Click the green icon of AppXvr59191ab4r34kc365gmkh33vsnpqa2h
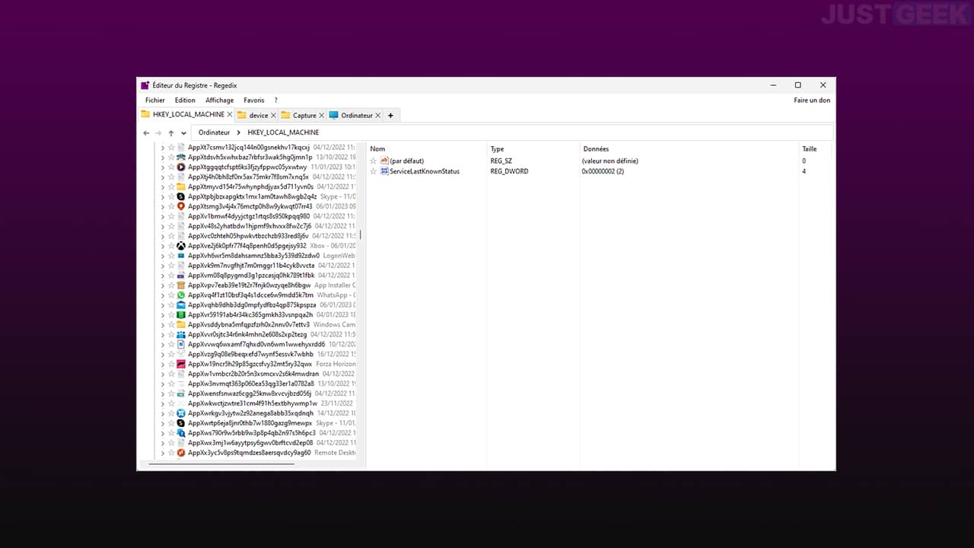 pos(181,314)
